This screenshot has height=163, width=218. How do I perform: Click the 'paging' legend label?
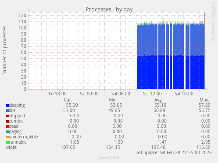point(15,132)
